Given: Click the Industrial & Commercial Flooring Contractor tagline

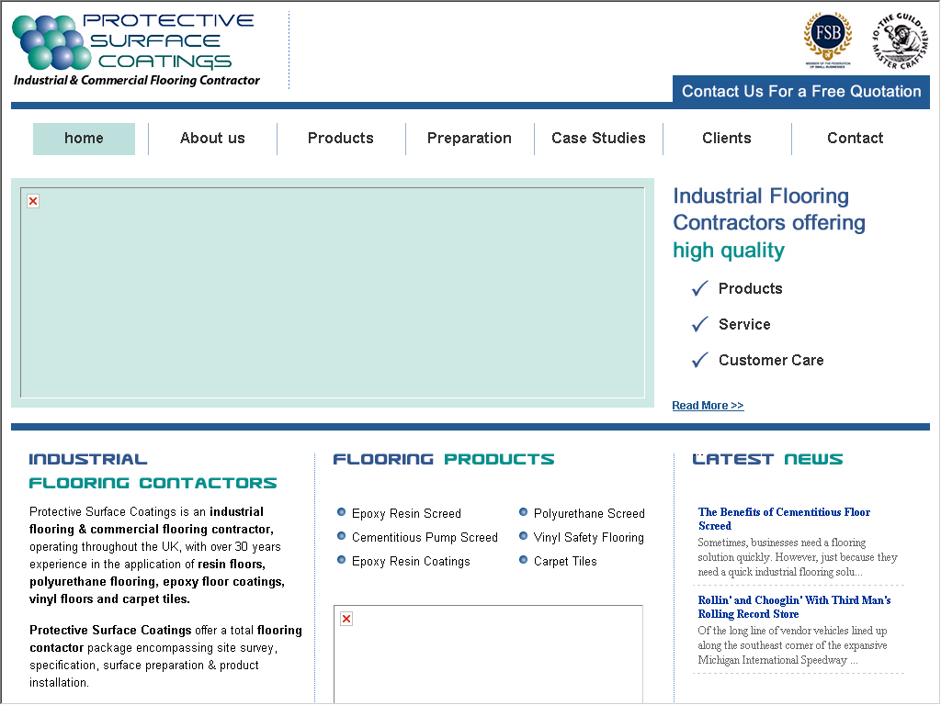Looking at the screenshot, I should coord(137,81).
